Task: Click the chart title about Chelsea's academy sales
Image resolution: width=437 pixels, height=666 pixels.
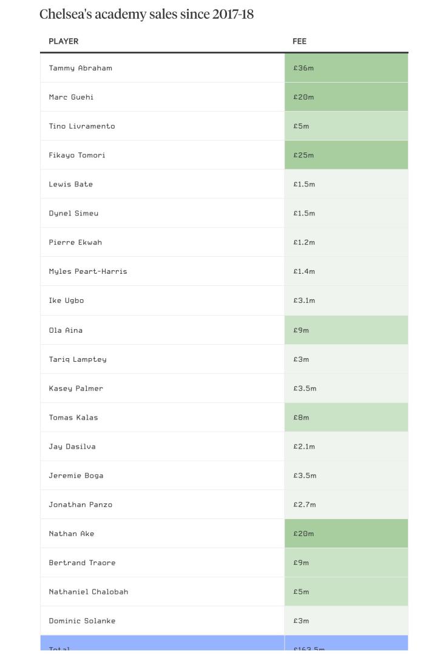Action: point(146,14)
